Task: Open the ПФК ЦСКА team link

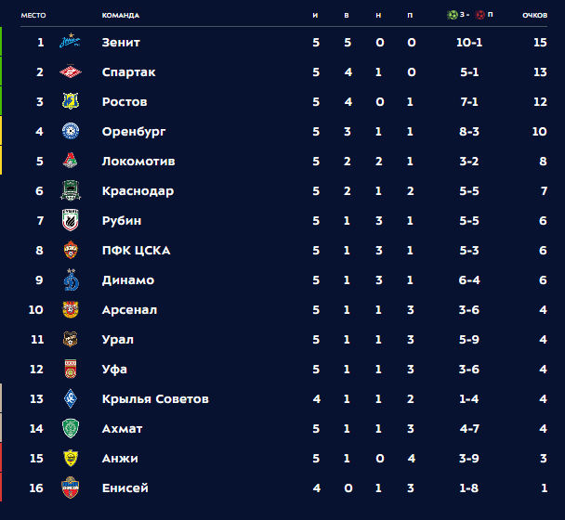Action: click(x=136, y=251)
